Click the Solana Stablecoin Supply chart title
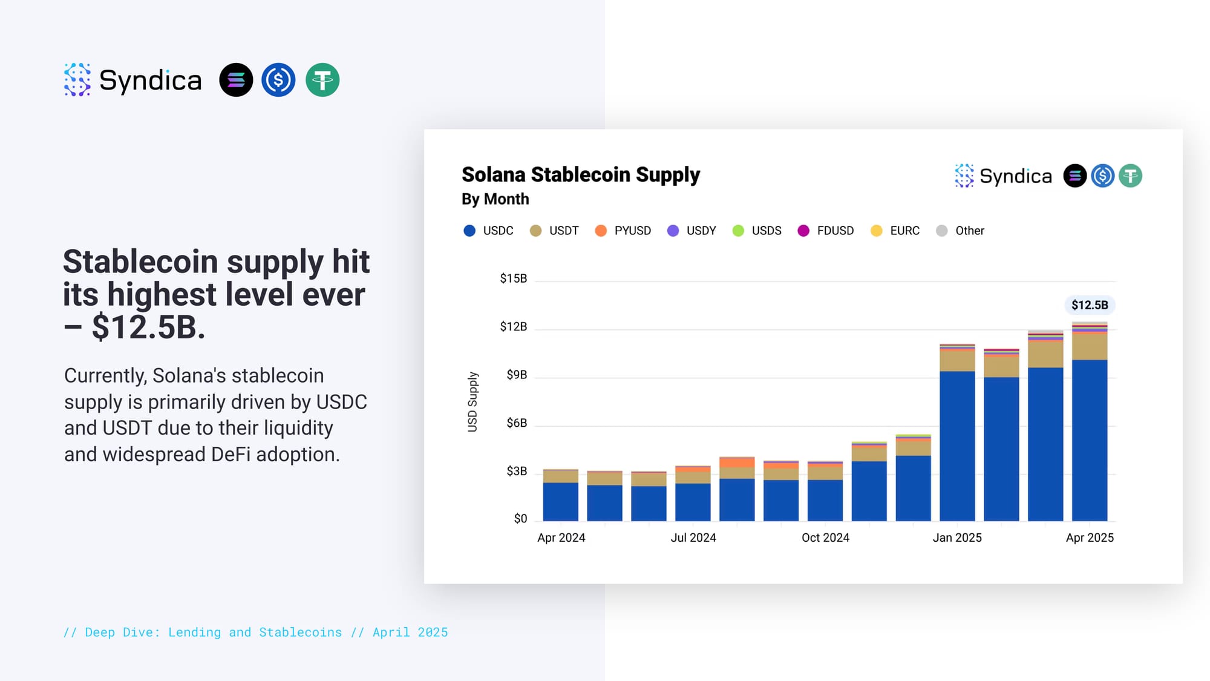 tap(581, 174)
